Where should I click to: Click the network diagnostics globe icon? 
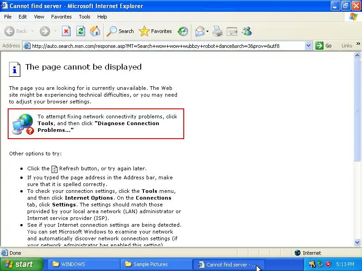click(x=23, y=124)
